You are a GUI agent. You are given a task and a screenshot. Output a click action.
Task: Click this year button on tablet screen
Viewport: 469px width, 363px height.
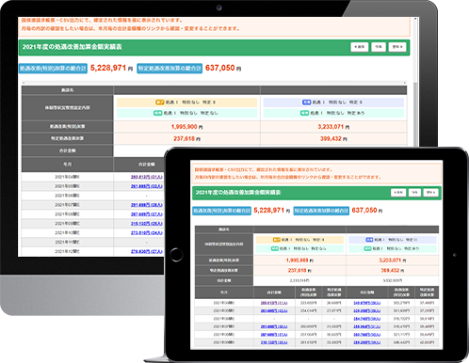414,193
